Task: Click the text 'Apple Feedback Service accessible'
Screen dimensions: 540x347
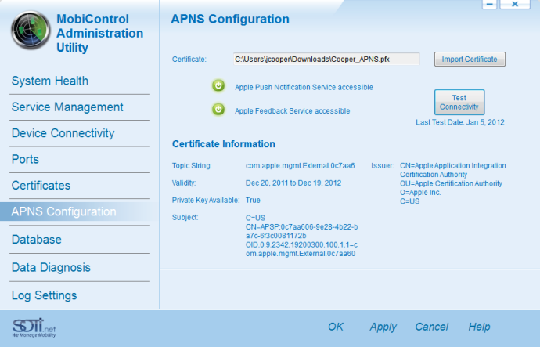Action: click(293, 111)
